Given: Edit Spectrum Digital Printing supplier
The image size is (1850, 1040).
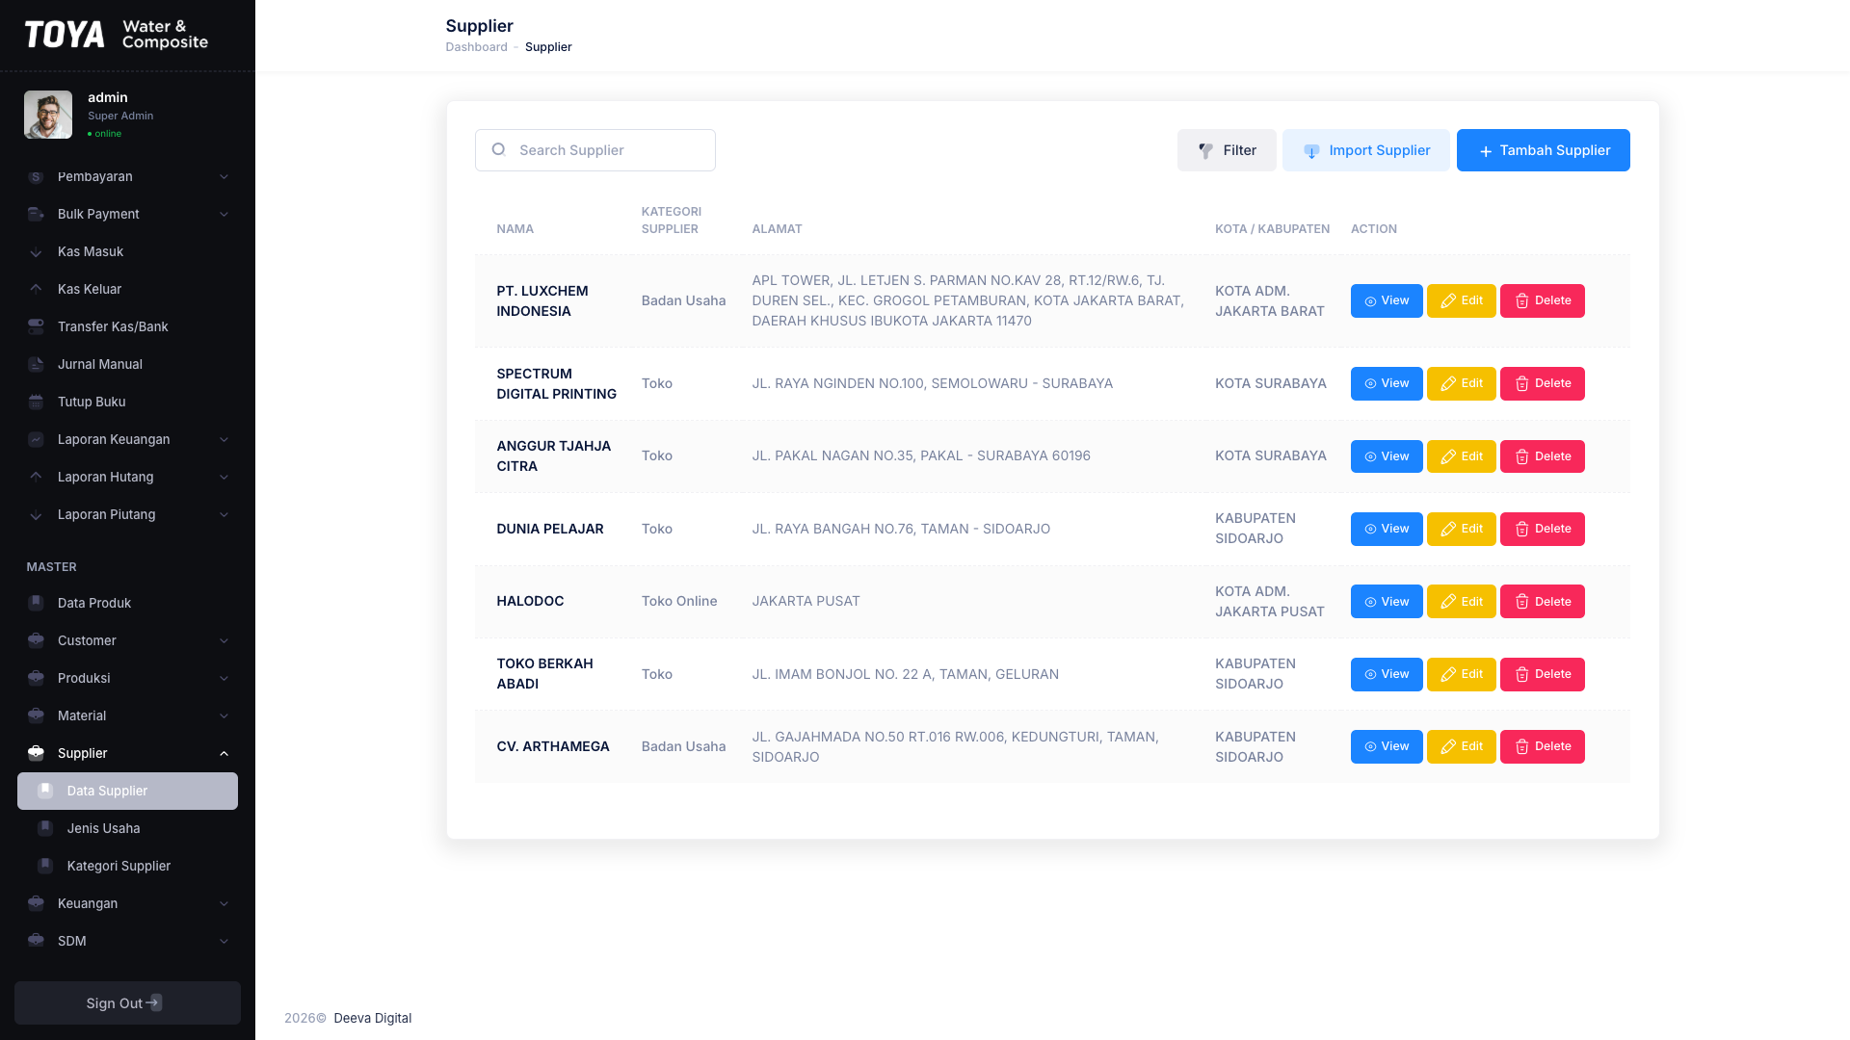Looking at the screenshot, I should click(x=1461, y=383).
